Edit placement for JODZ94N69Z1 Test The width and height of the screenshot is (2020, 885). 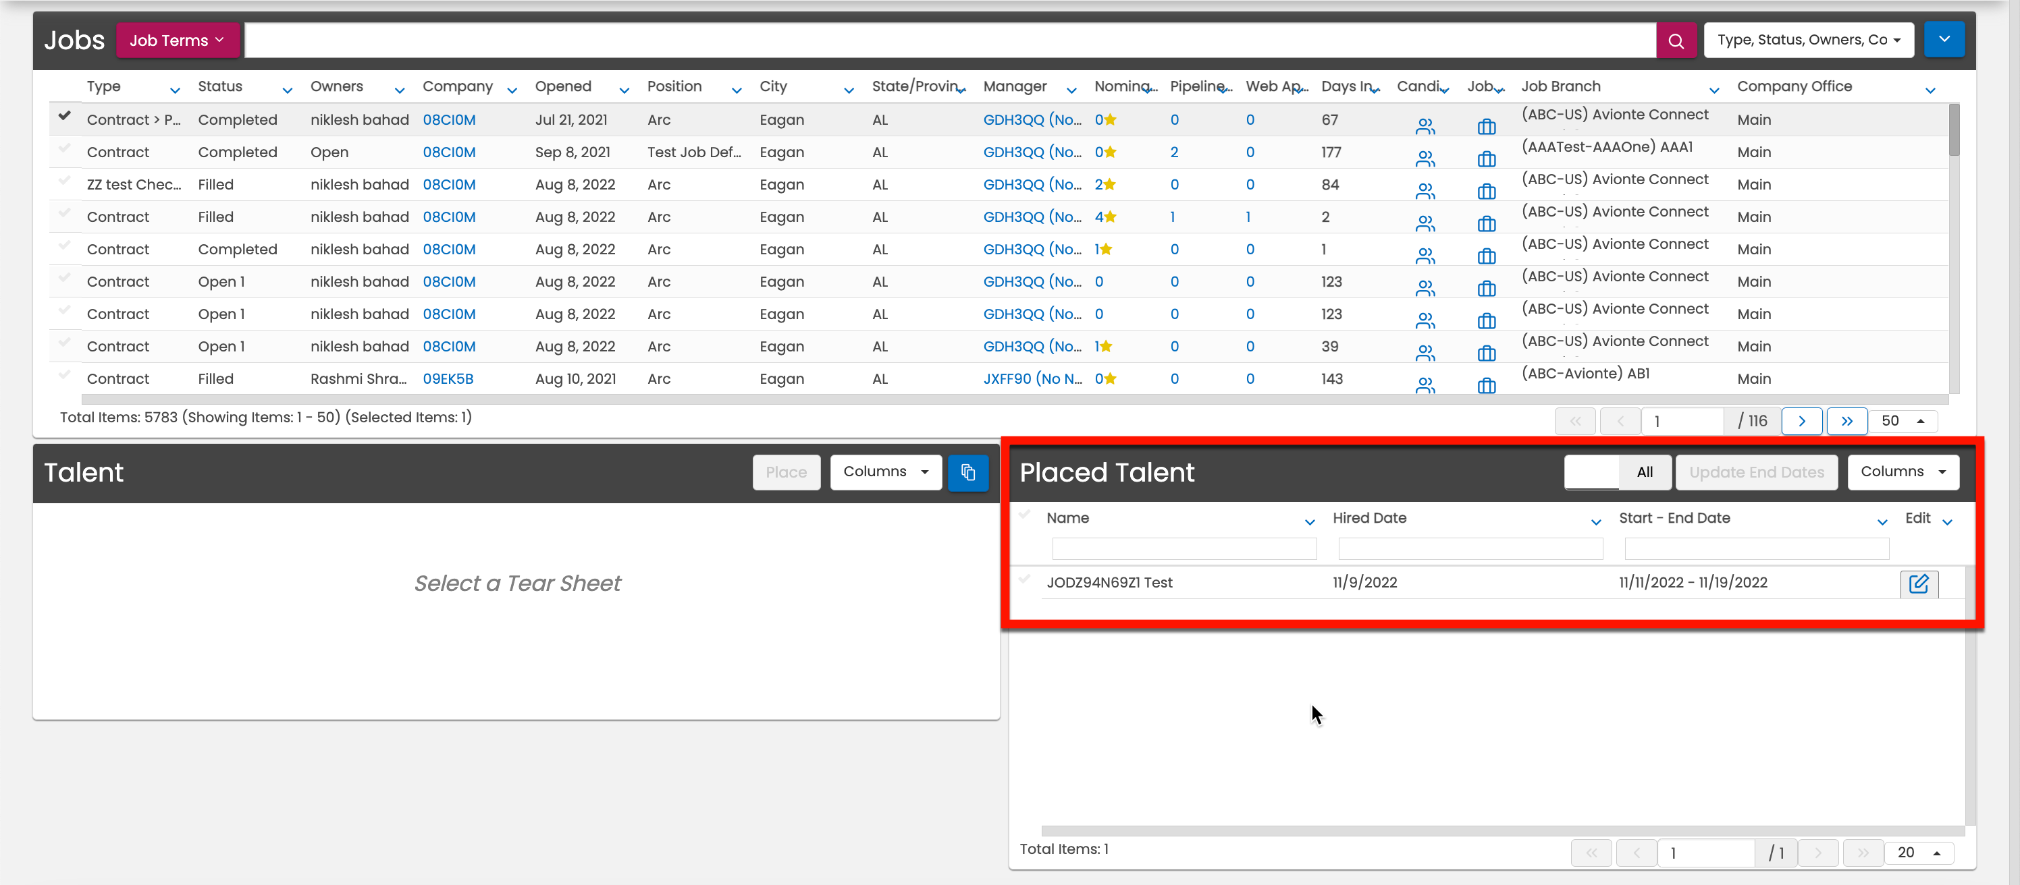(x=1919, y=583)
